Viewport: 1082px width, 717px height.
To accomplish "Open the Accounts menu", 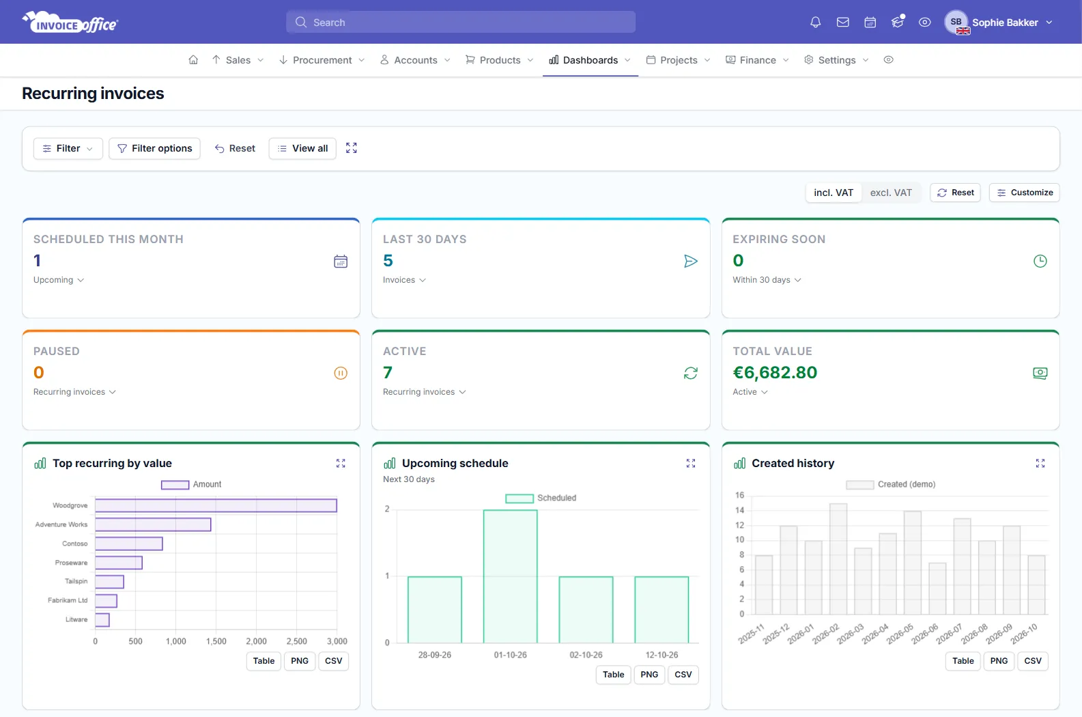I will 415,60.
